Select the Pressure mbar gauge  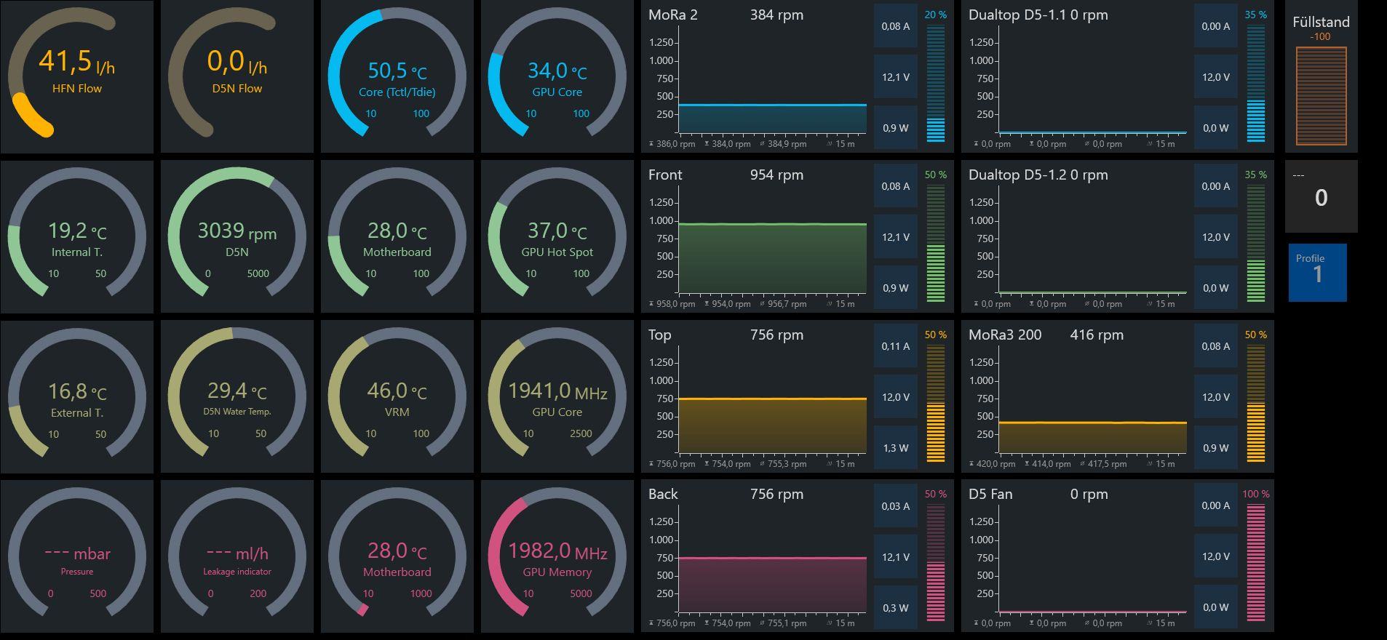tap(77, 556)
